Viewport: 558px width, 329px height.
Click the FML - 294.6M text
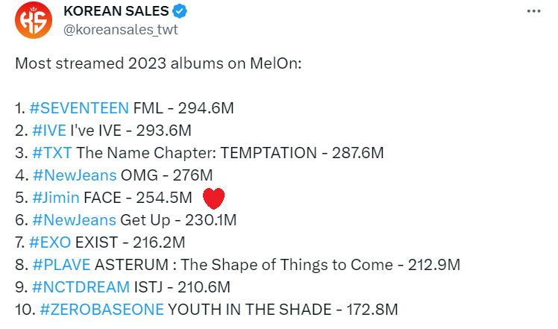coord(184,108)
